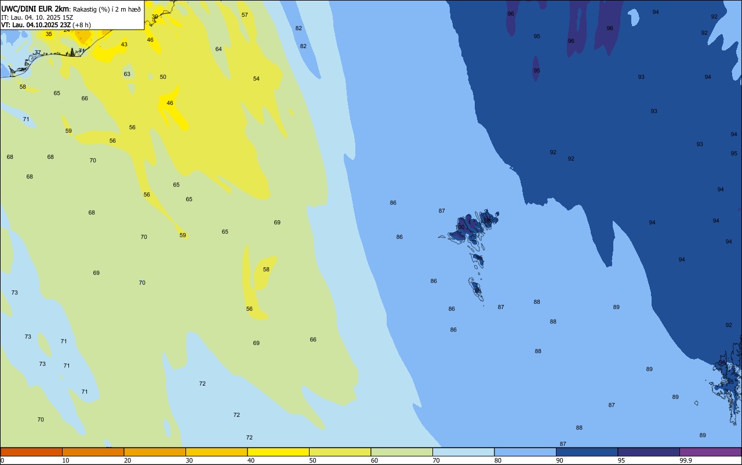Click the map title 'UWC/DINI EUR 2km'
Image resolution: width=742 pixels, height=465 pixels.
35,9
